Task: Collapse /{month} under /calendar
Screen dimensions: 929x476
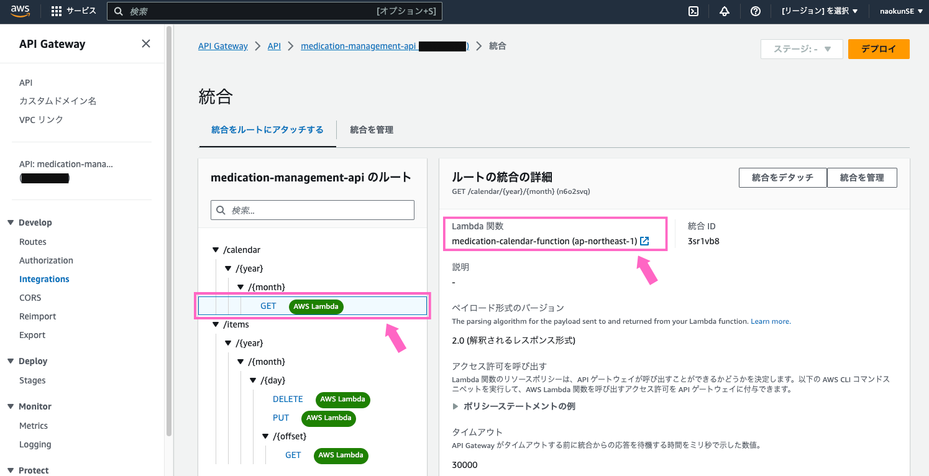Action: (x=240, y=287)
